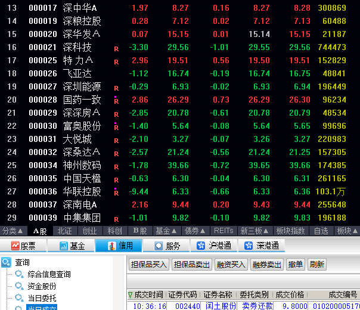Click the 融券卖出 button
360x310 pixels.
267,265
